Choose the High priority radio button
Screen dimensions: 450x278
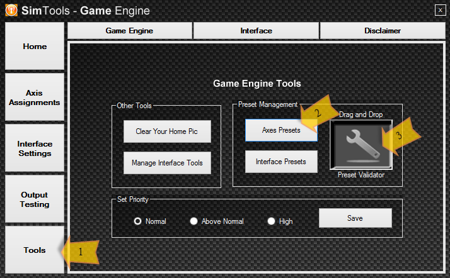click(271, 221)
